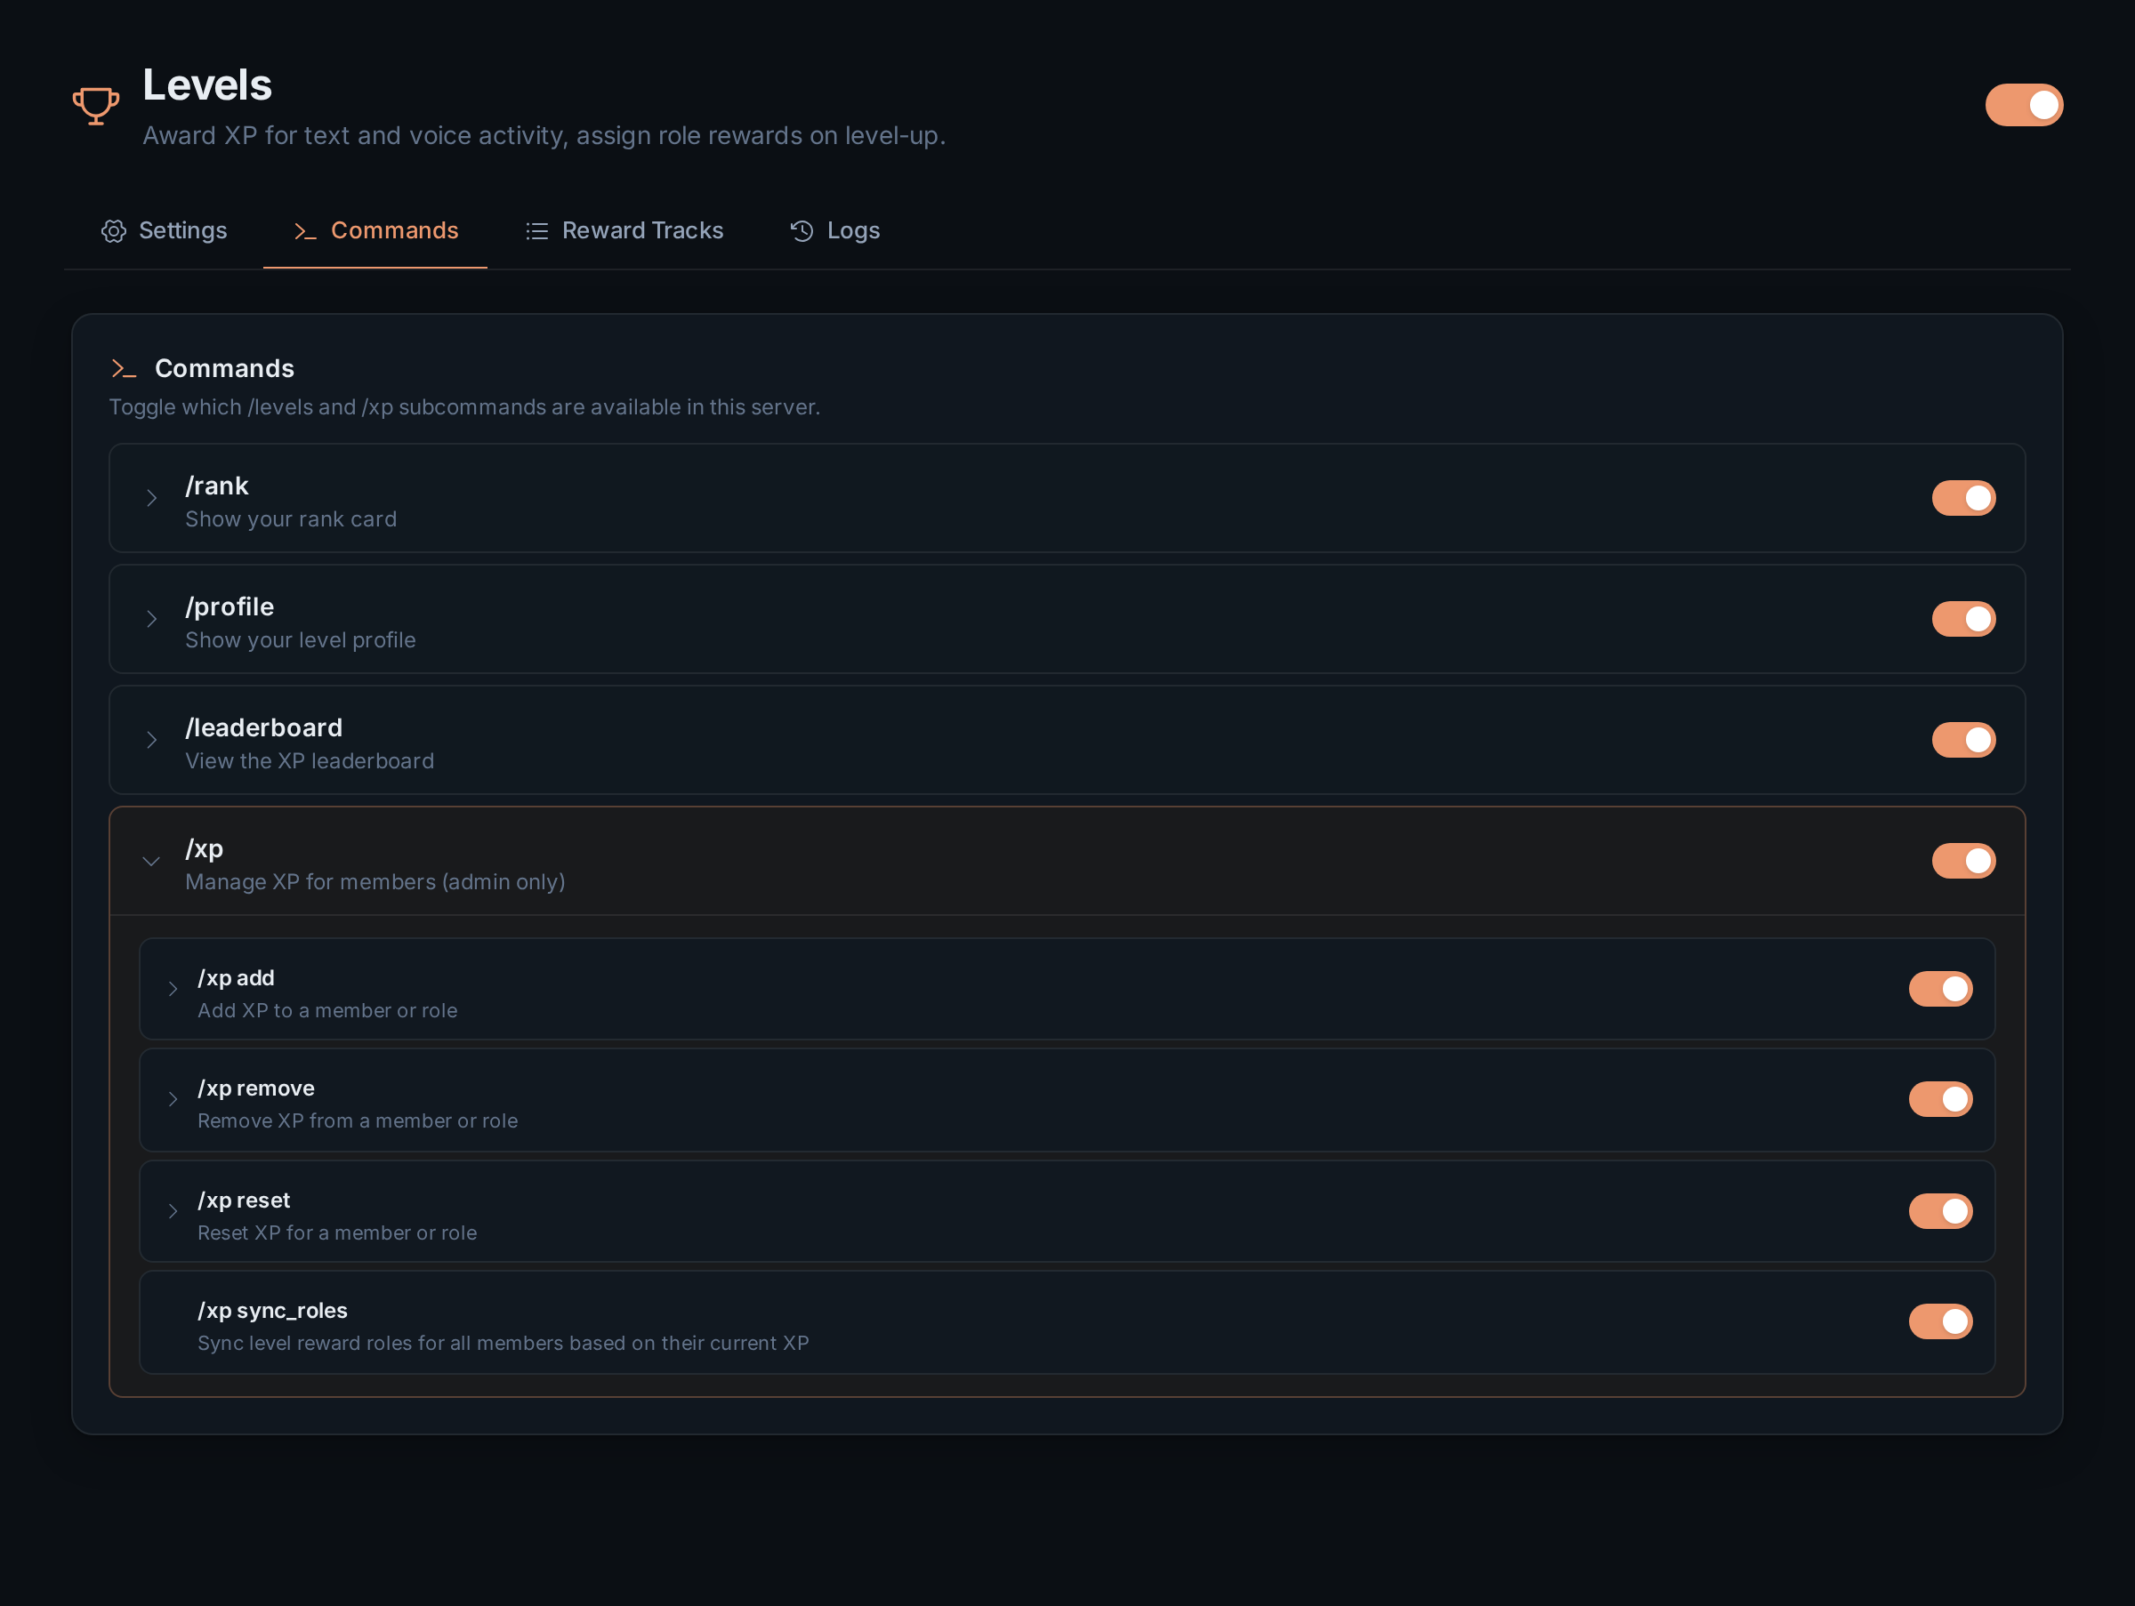Image resolution: width=2135 pixels, height=1606 pixels.
Task: Click the "/xp sync_roles" command name
Action: tap(272, 1311)
